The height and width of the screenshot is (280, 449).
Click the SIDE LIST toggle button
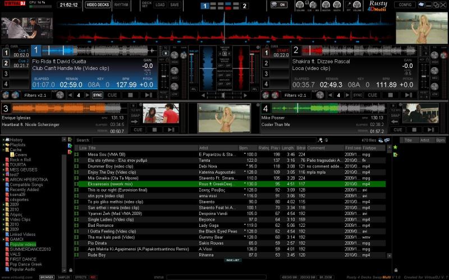pyautogui.click(x=233, y=260)
